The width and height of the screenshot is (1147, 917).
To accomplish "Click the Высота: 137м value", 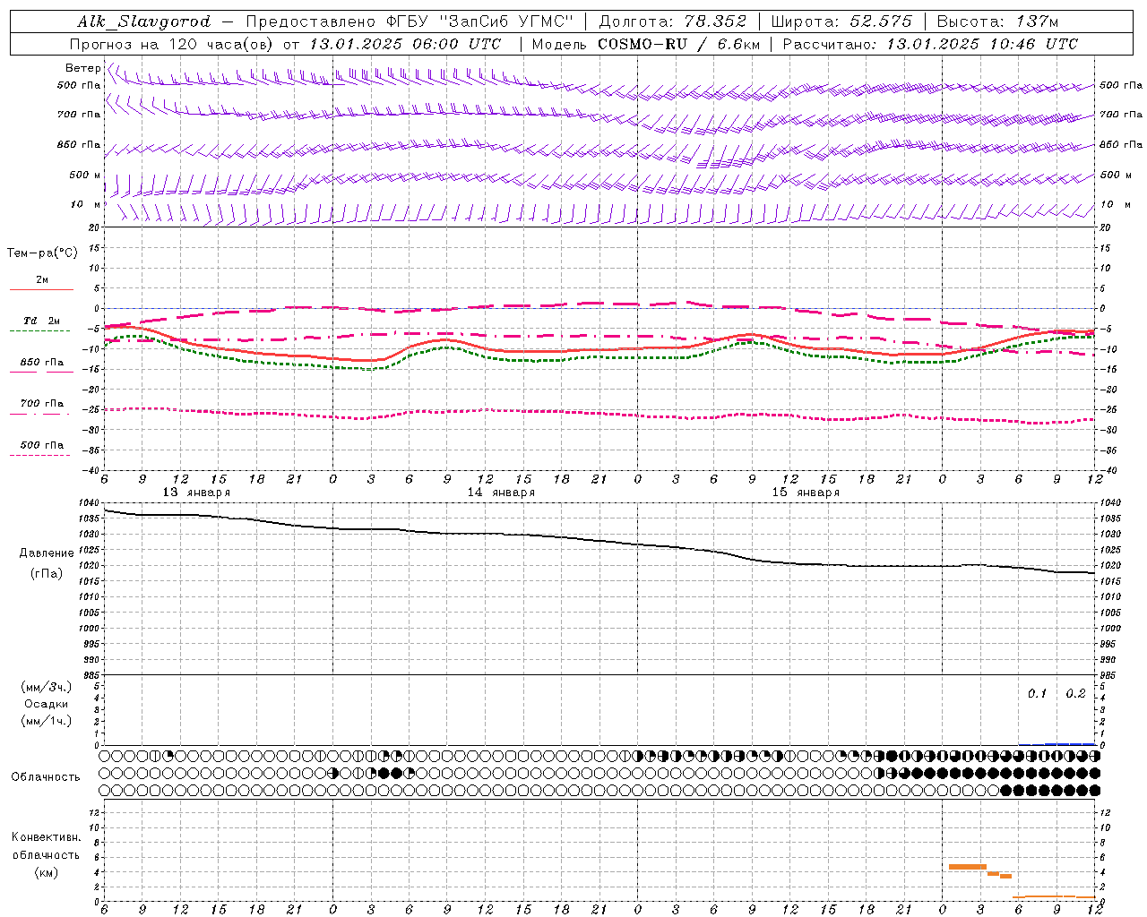I will click(x=997, y=21).
